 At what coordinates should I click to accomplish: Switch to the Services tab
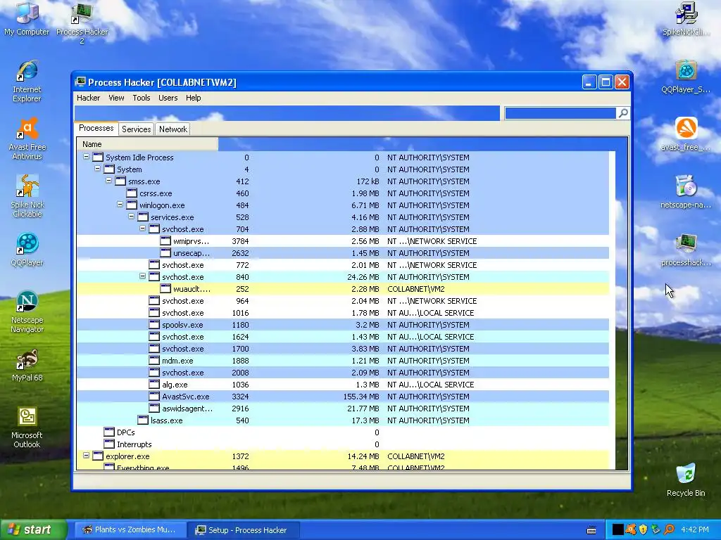pos(136,129)
